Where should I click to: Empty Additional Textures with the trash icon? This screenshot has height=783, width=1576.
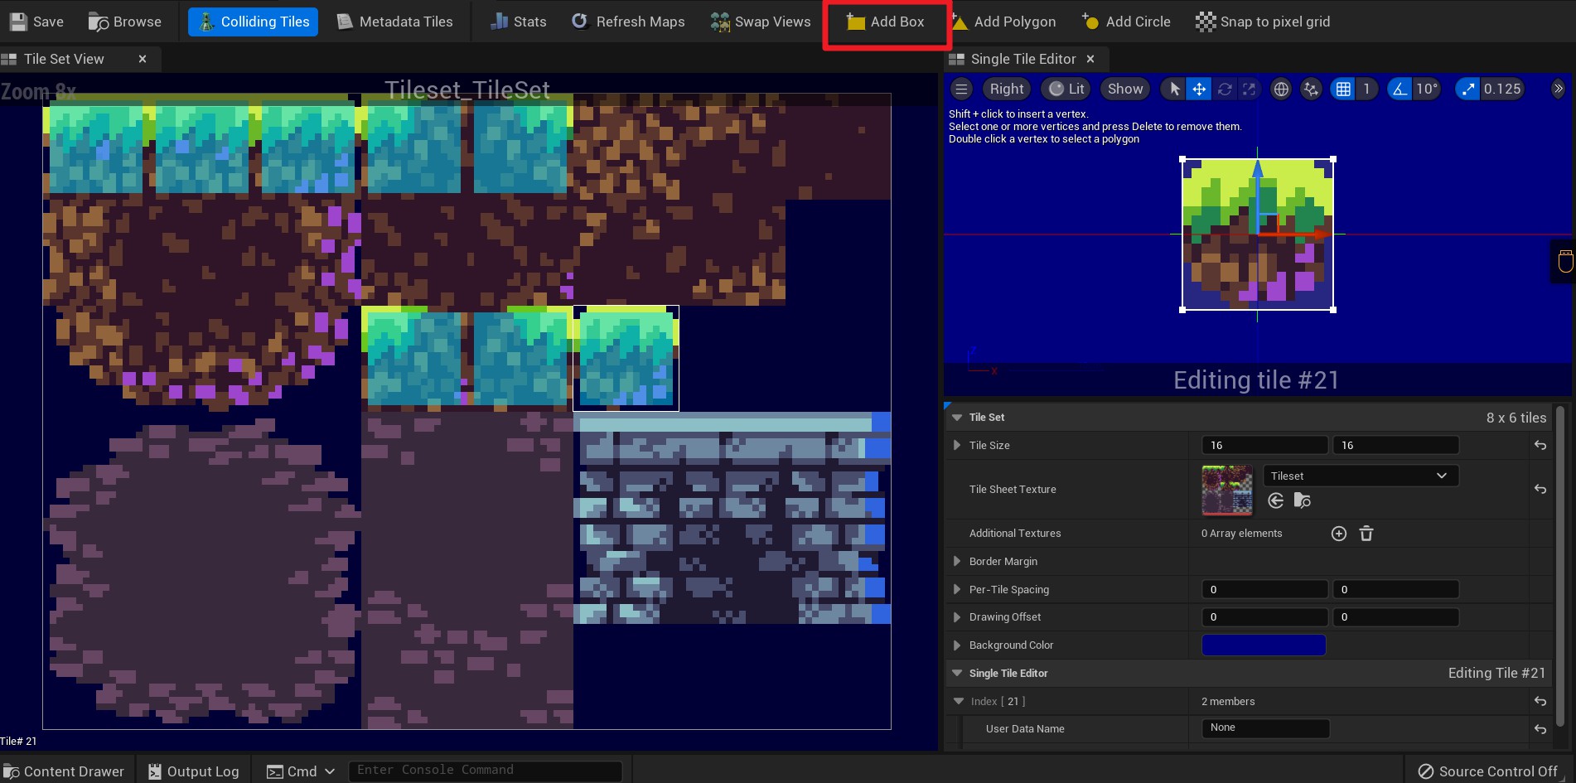pyautogui.click(x=1366, y=534)
